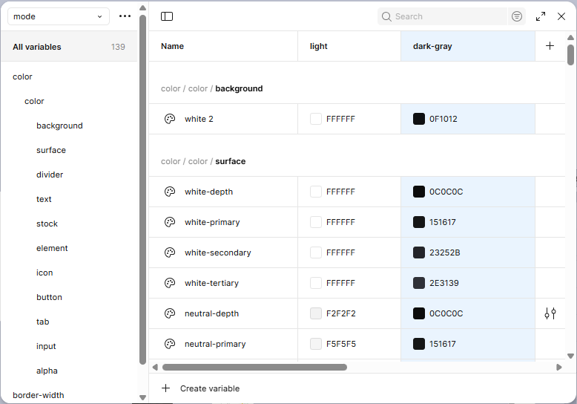Image resolution: width=577 pixels, height=404 pixels.
Task: Click the magnifier icon in search box
Action: (386, 16)
